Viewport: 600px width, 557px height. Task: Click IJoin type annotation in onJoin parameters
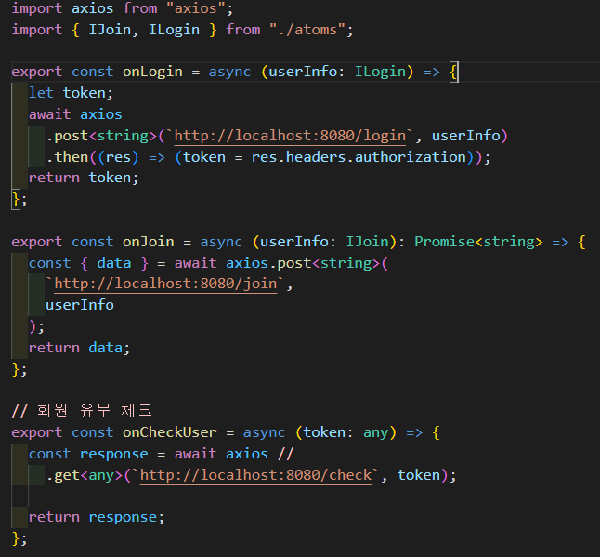[368, 242]
